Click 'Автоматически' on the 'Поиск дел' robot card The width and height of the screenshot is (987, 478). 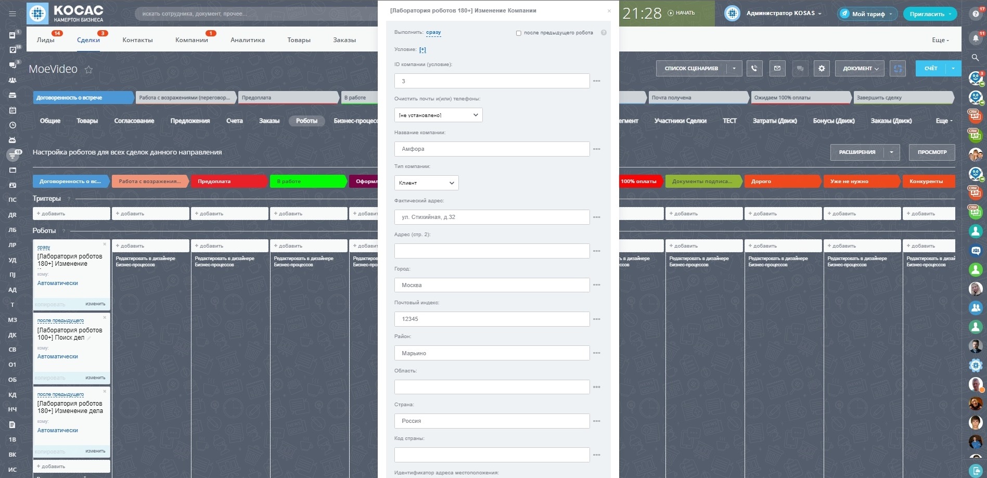(58, 357)
